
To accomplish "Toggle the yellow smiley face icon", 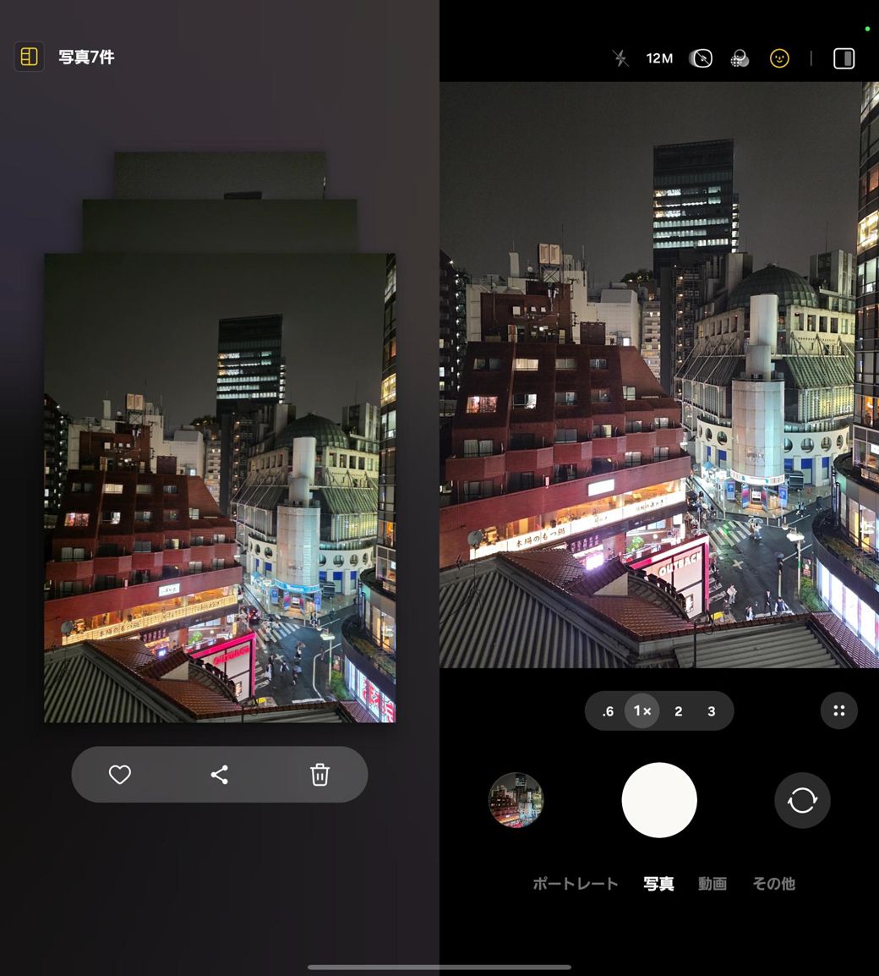I will [x=779, y=58].
